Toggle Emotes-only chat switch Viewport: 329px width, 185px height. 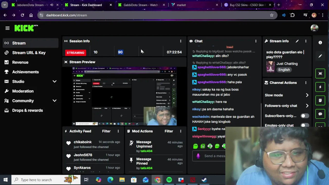tap(305, 125)
